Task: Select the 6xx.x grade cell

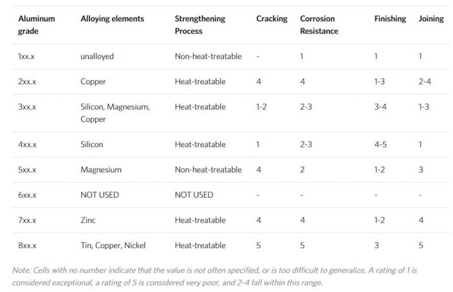Action: tap(27, 195)
